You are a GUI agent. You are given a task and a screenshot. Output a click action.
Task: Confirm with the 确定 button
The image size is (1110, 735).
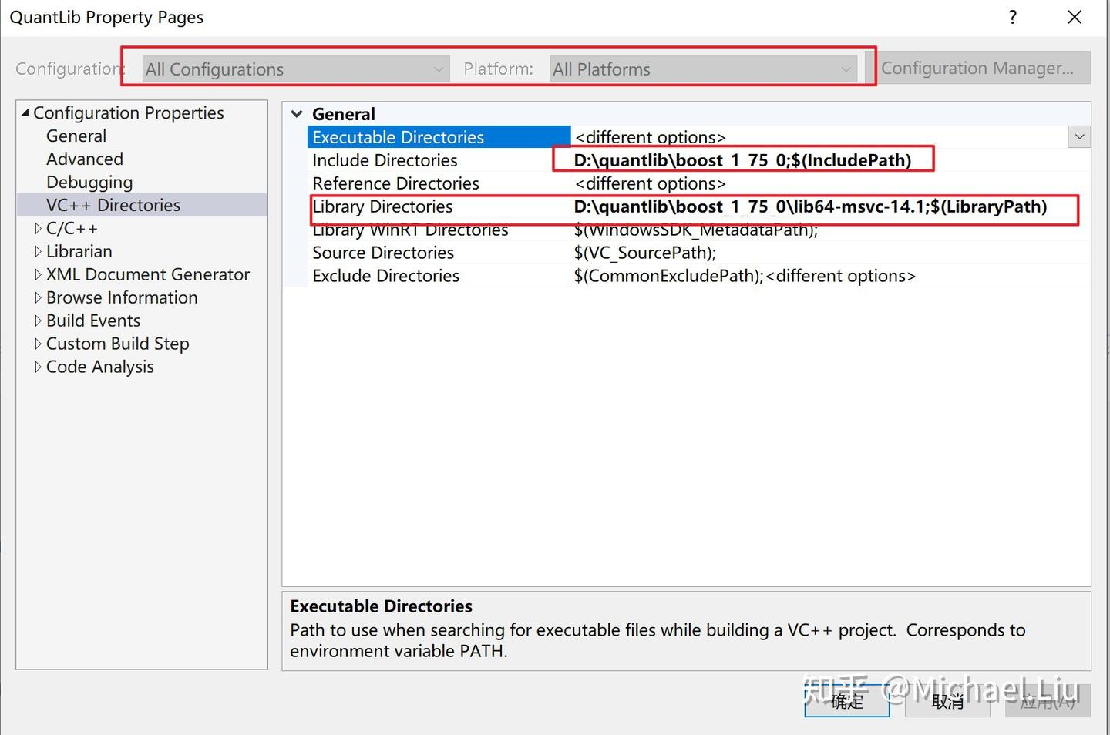coord(847,701)
